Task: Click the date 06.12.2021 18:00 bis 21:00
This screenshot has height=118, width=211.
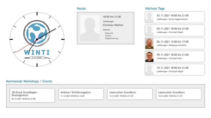Action: click(x=23, y=99)
